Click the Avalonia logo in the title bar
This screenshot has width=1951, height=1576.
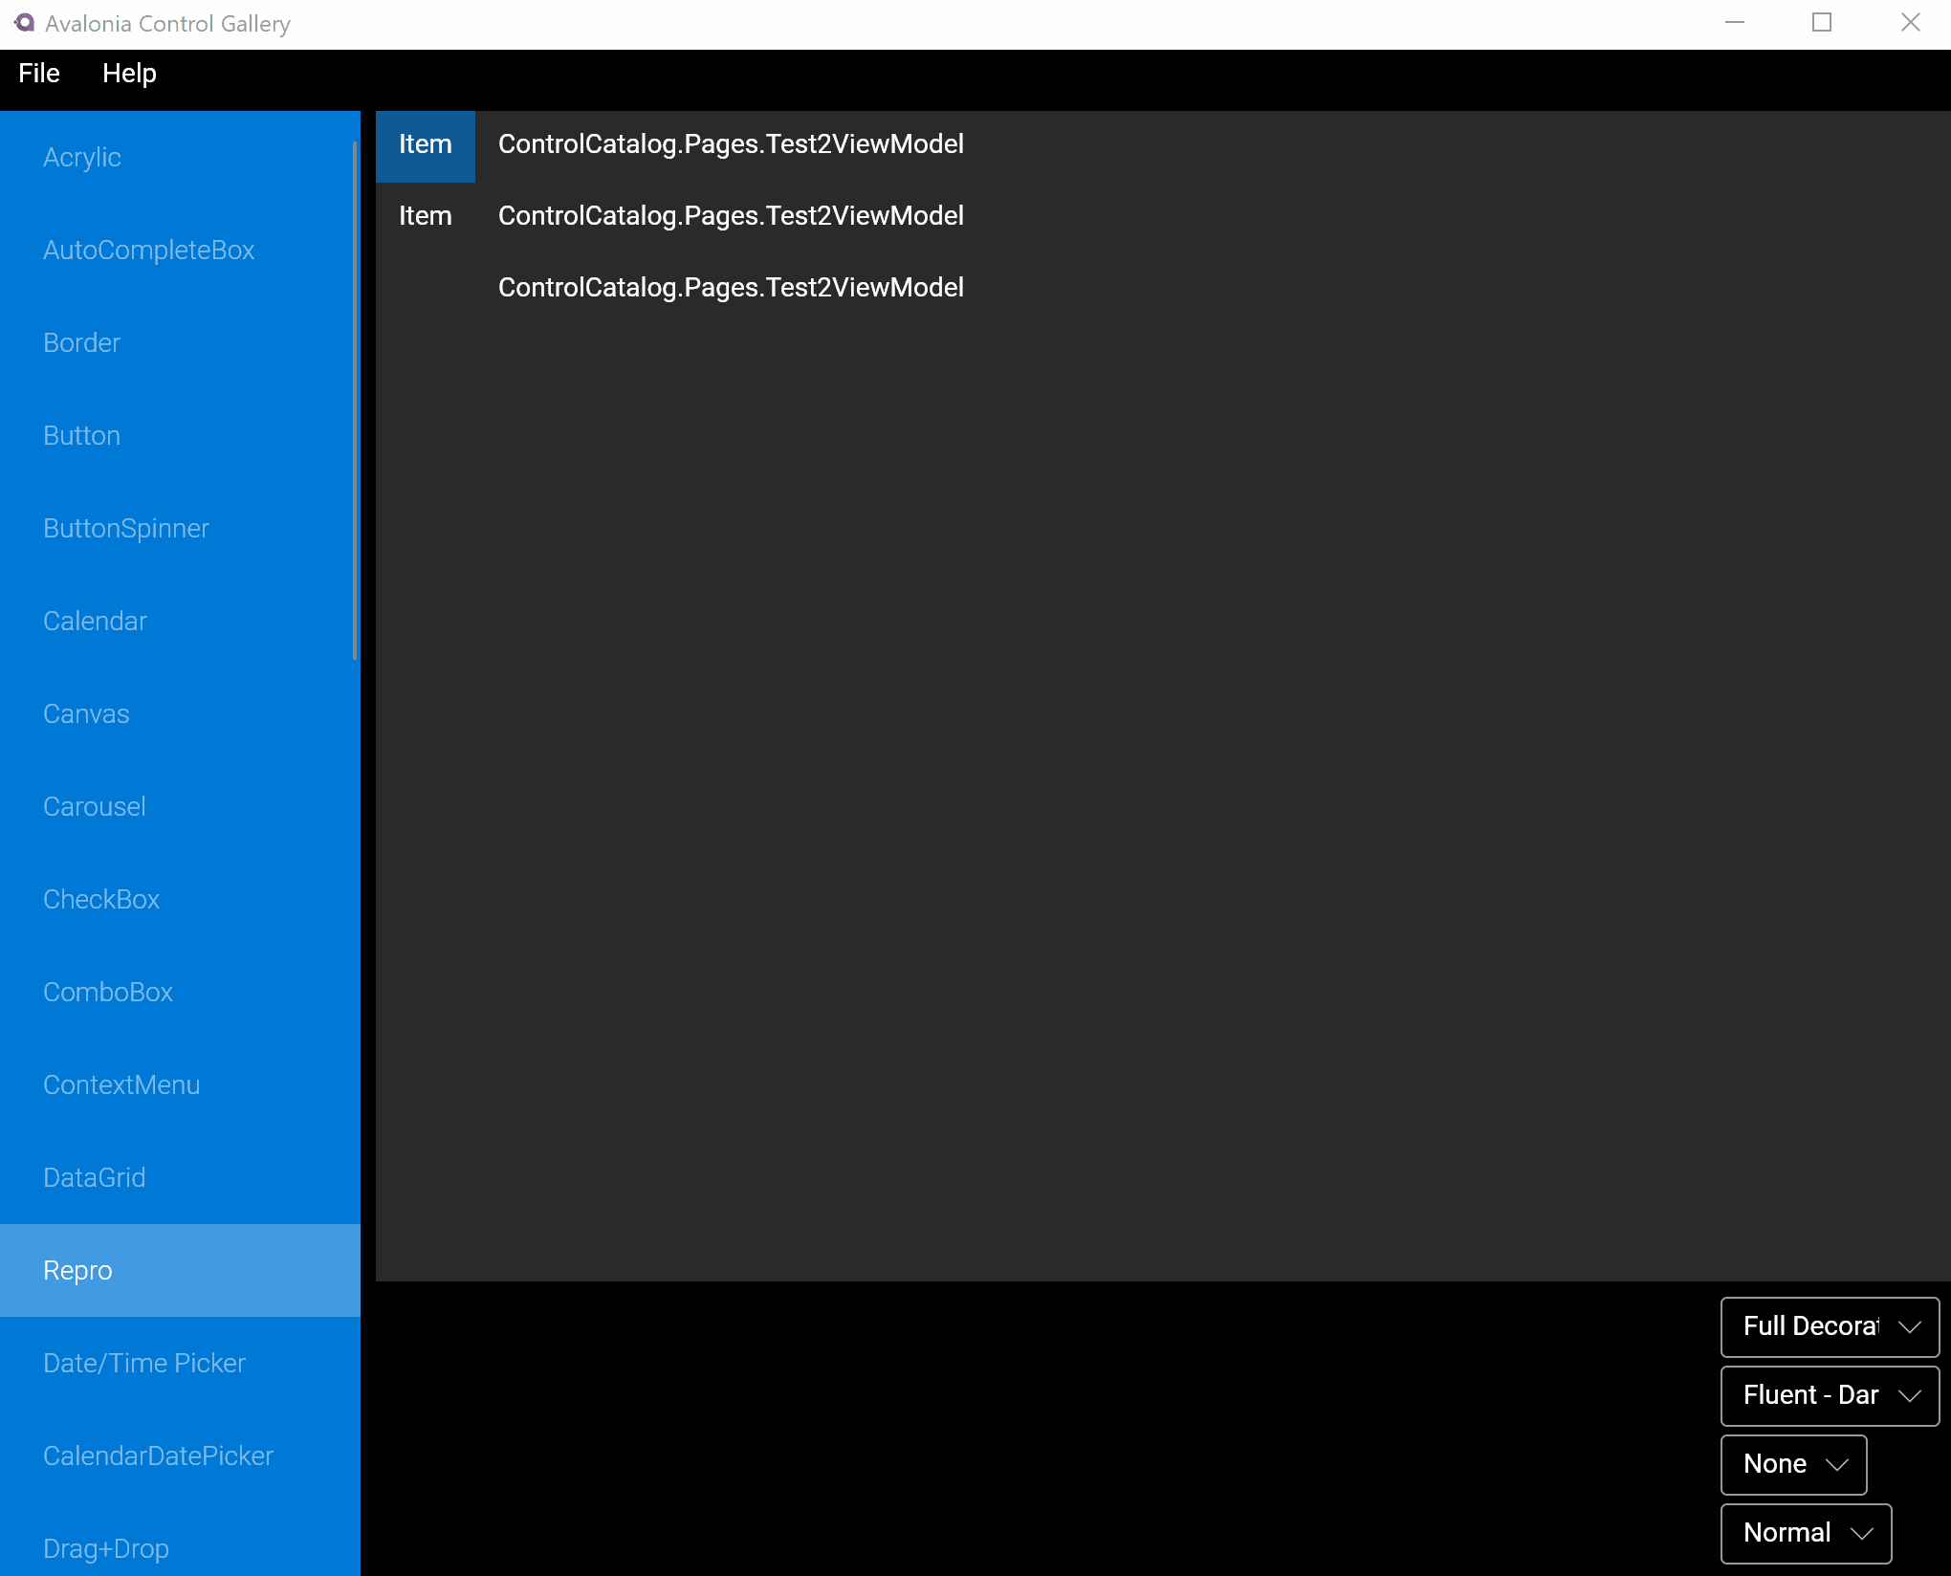[x=25, y=23]
